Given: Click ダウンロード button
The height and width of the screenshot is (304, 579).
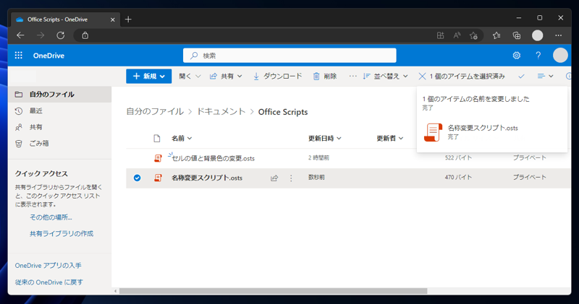Looking at the screenshot, I should tap(277, 77).
